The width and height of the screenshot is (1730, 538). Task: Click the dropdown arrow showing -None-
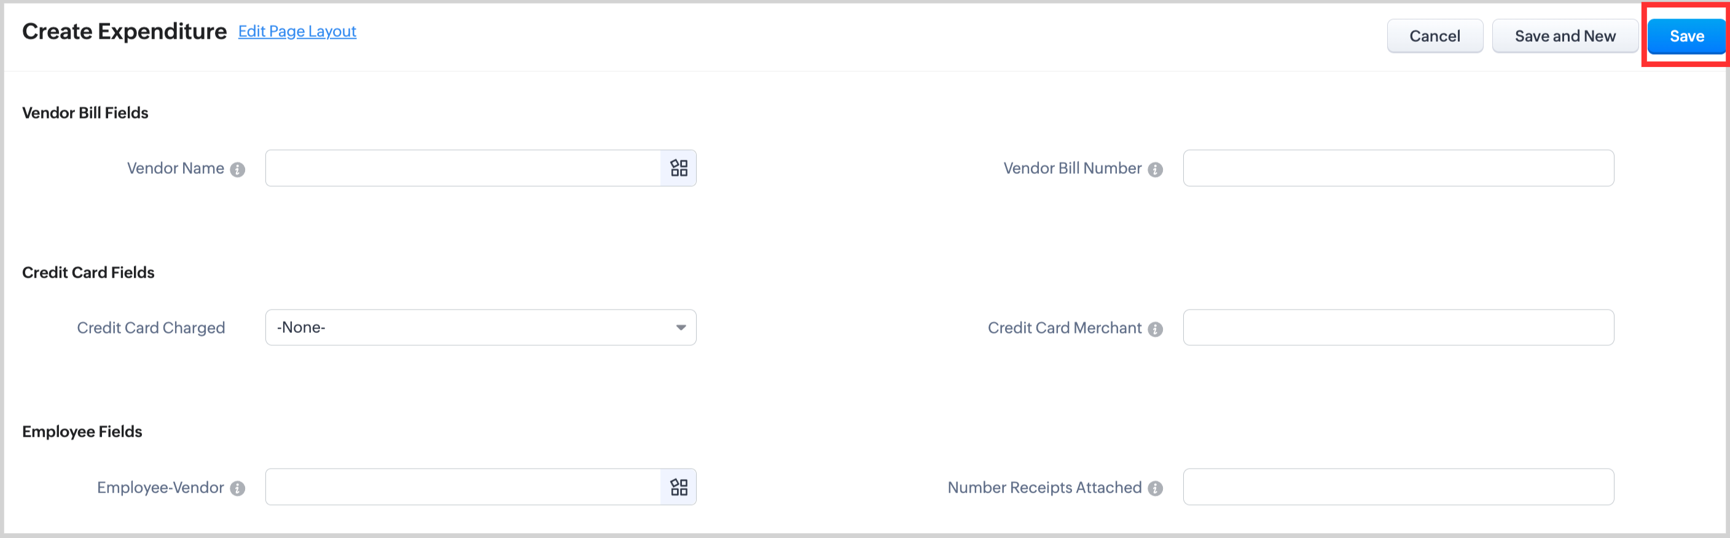click(x=680, y=328)
